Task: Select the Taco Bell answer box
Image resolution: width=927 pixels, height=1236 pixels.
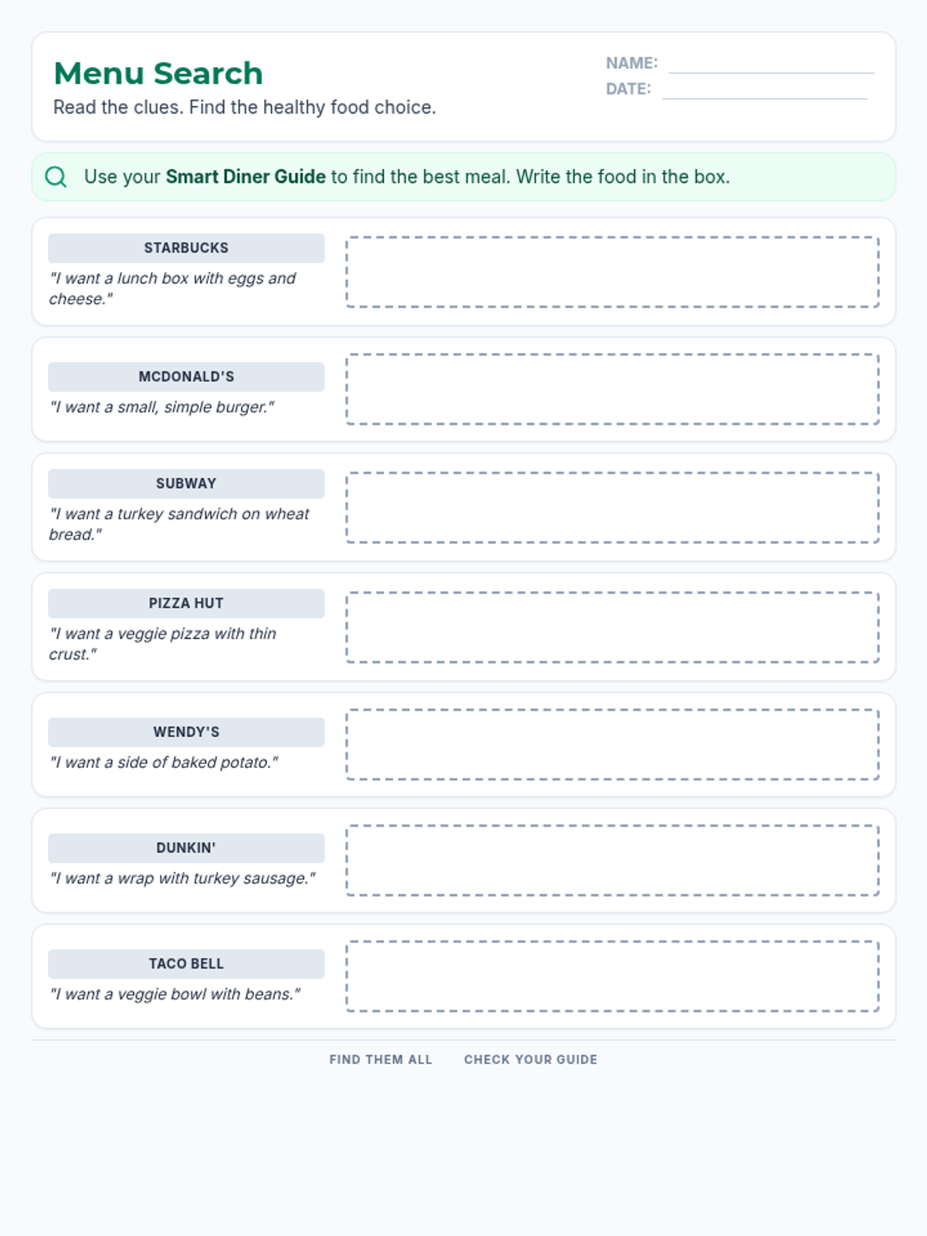Action: pyautogui.click(x=613, y=976)
